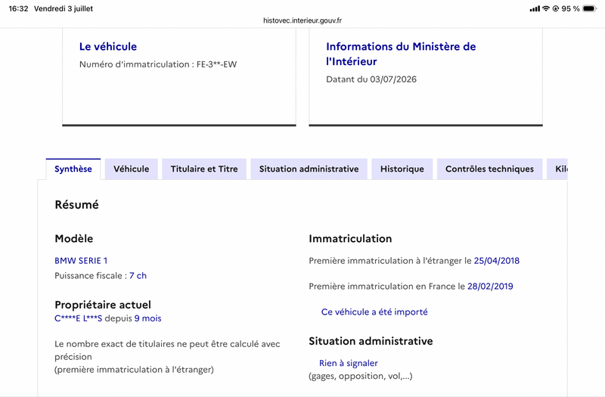Image resolution: width=605 pixels, height=397 pixels.
Task: Open the Titulaire et Titre tab
Action: (204, 169)
